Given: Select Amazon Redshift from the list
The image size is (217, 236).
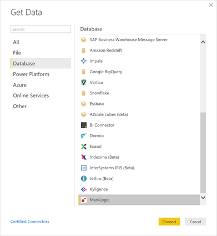Looking at the screenshot, I should (x=139, y=51).
